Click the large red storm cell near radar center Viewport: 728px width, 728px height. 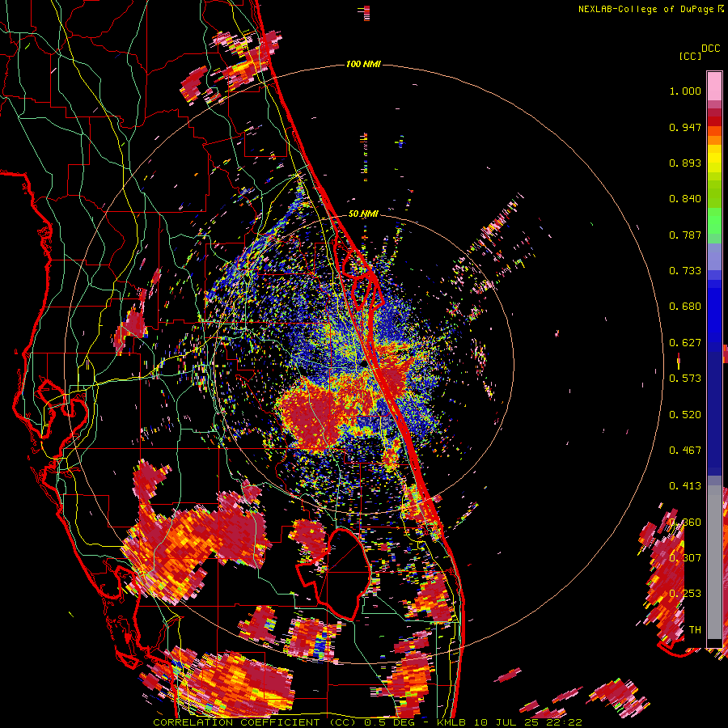[309, 416]
